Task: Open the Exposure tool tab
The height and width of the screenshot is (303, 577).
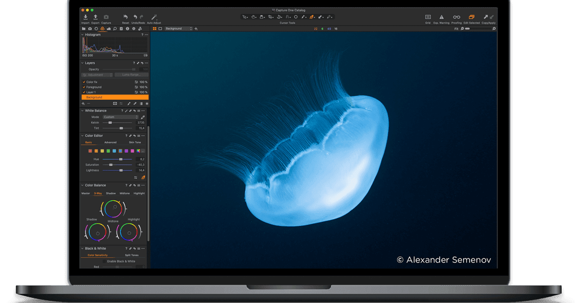Action: click(109, 29)
